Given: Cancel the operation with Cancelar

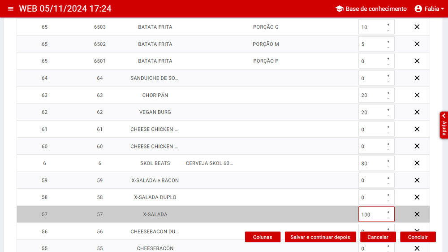Looking at the screenshot, I should [378, 237].
